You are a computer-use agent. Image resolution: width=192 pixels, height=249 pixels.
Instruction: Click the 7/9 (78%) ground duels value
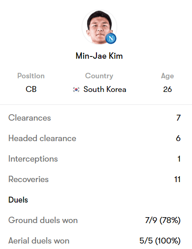click(163, 220)
